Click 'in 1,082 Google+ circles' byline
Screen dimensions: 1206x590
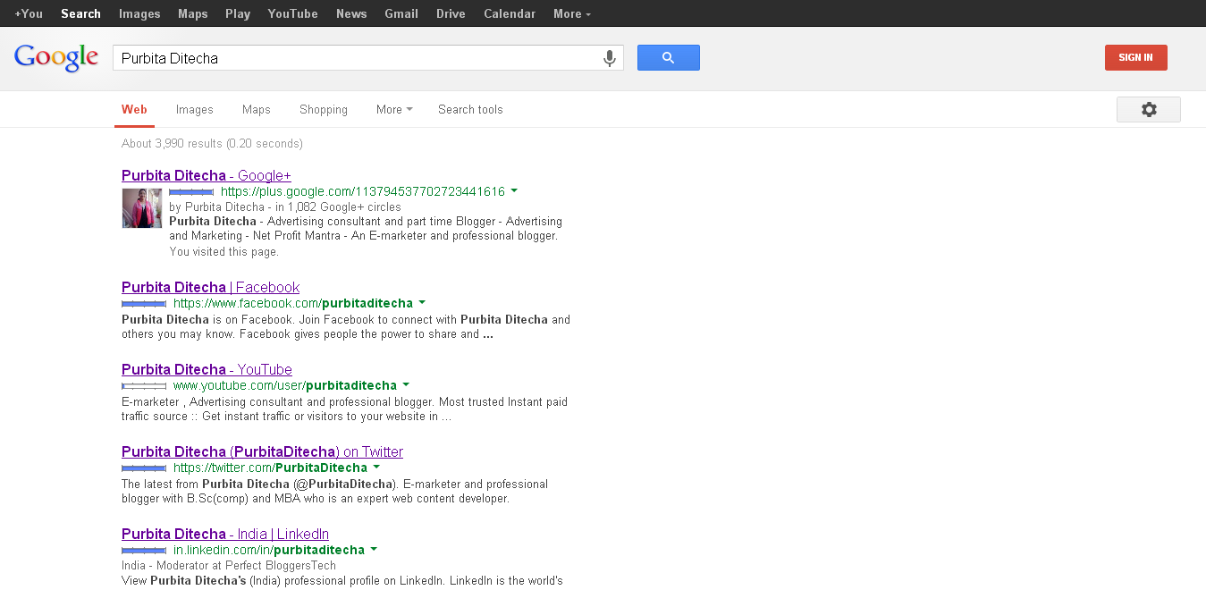338,206
